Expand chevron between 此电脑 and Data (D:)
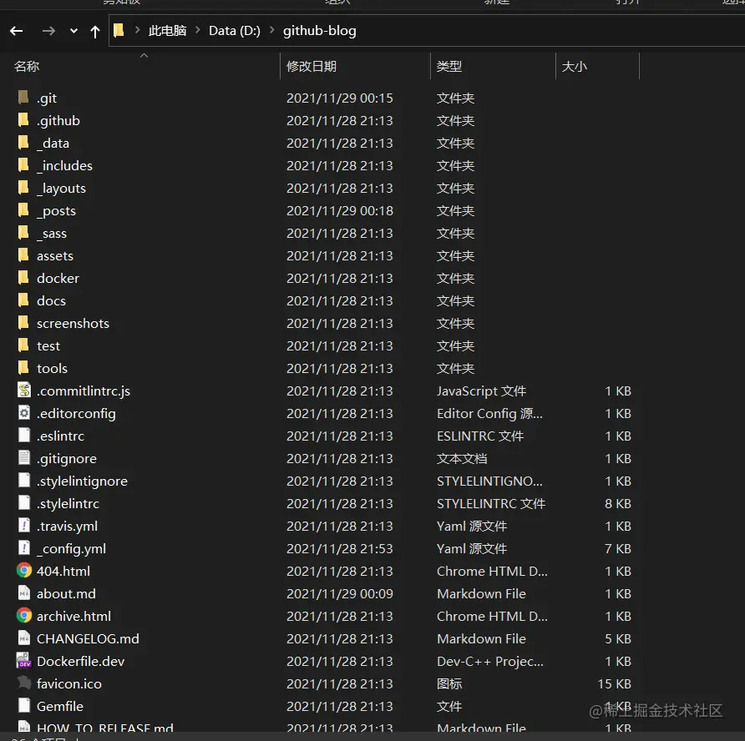This screenshot has width=745, height=741. pyautogui.click(x=198, y=30)
